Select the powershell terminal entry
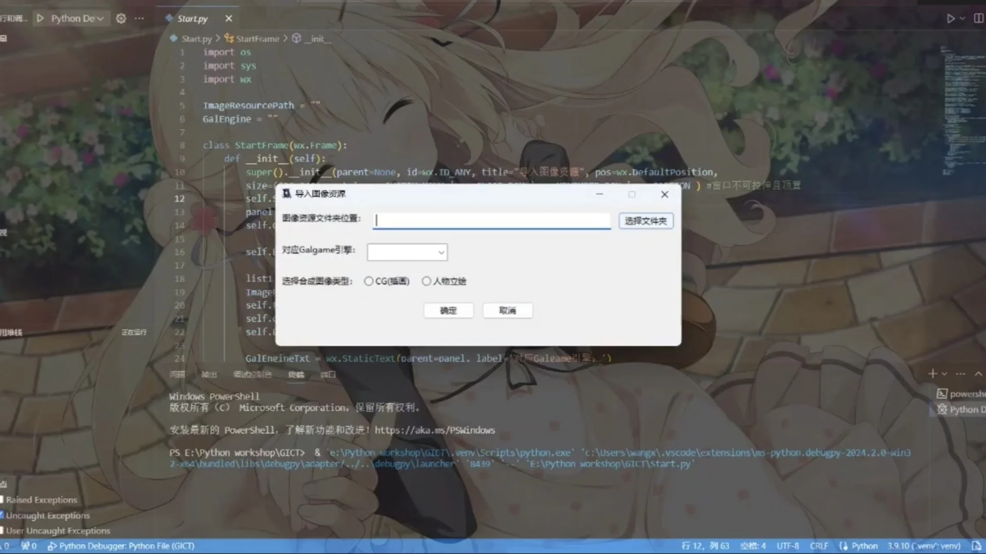This screenshot has width=986, height=554. tap(961, 394)
